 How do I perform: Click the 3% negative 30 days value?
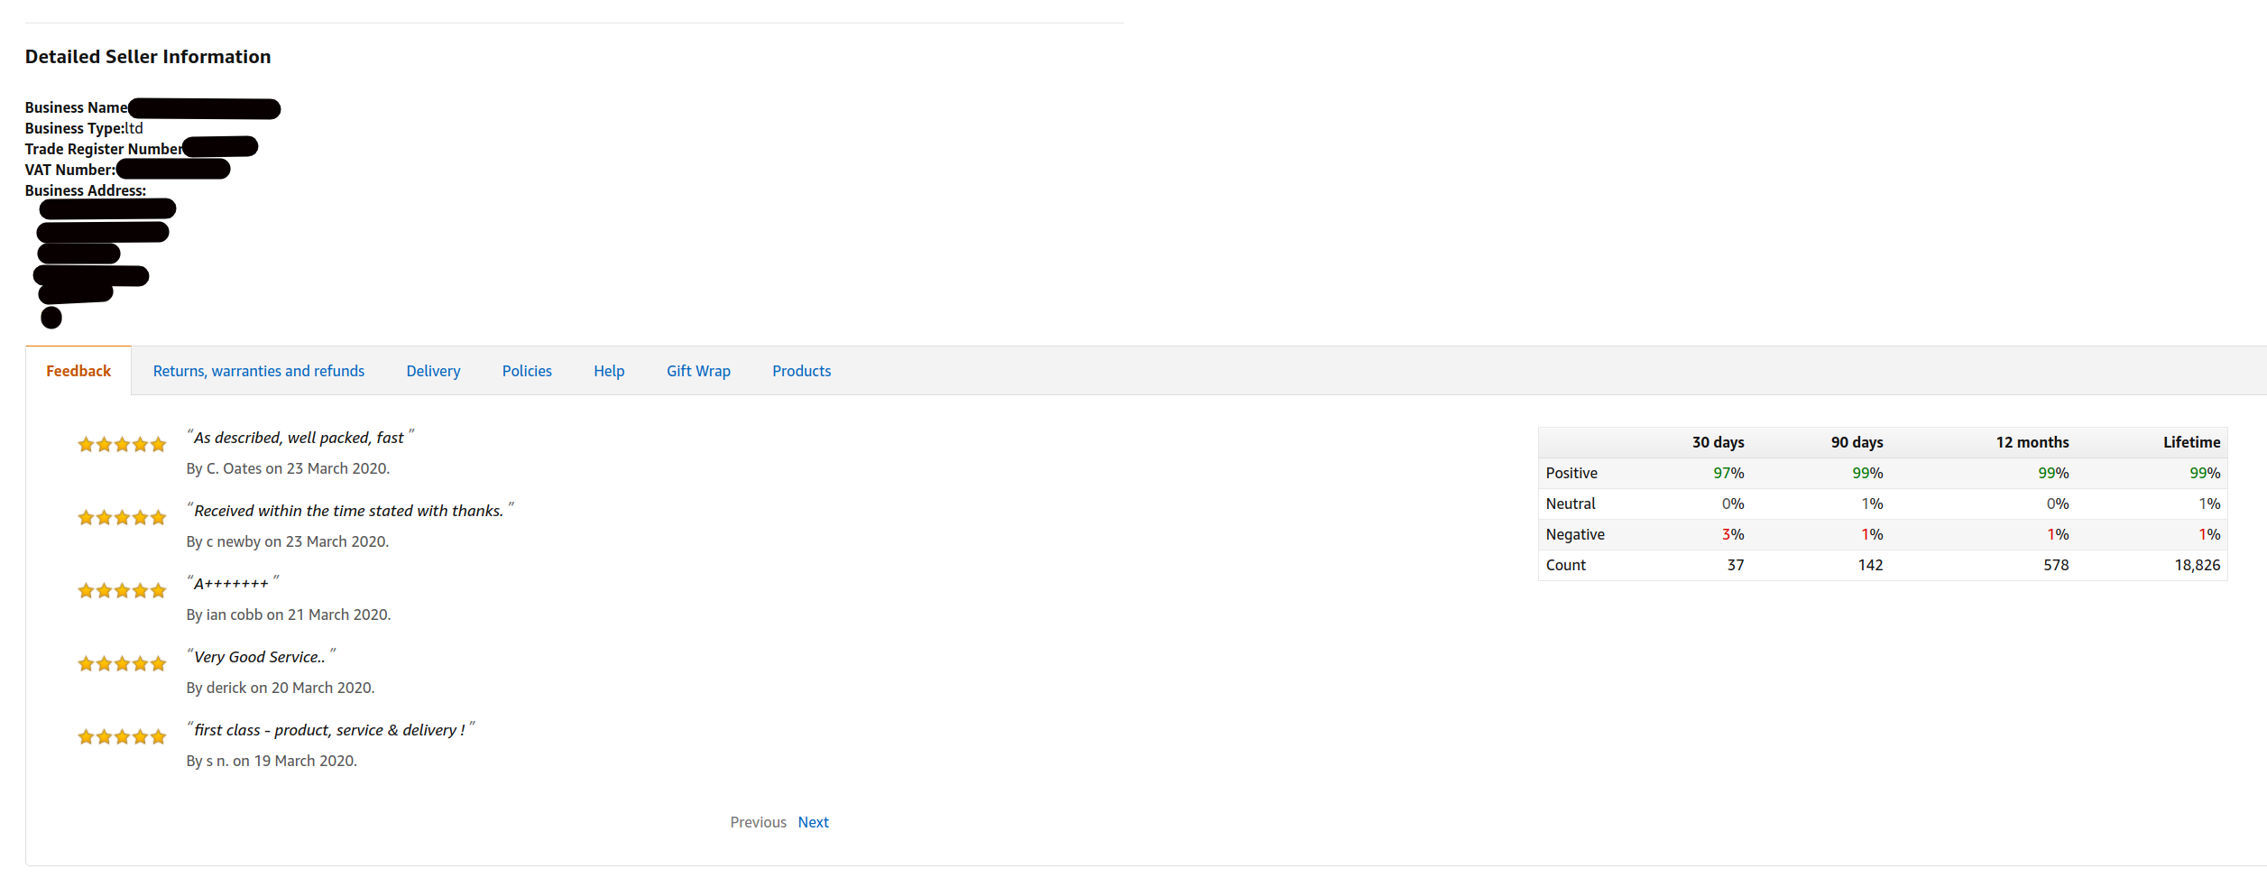pos(1733,534)
